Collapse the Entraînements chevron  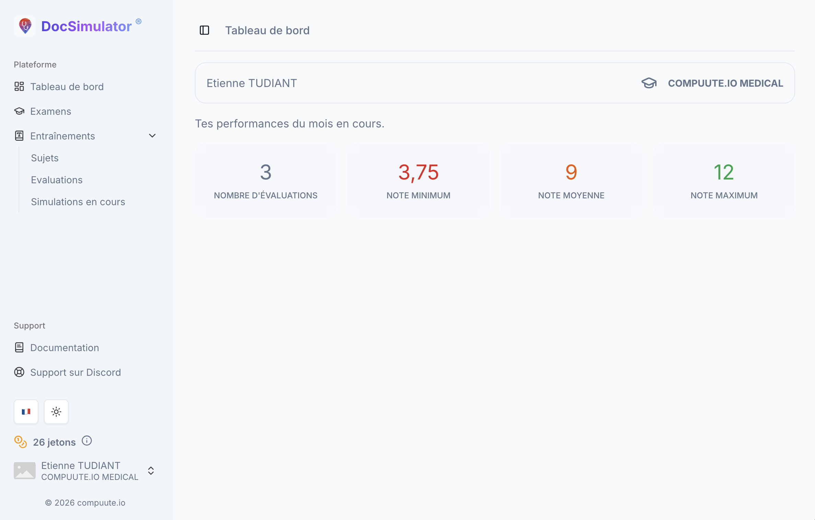[x=152, y=136]
